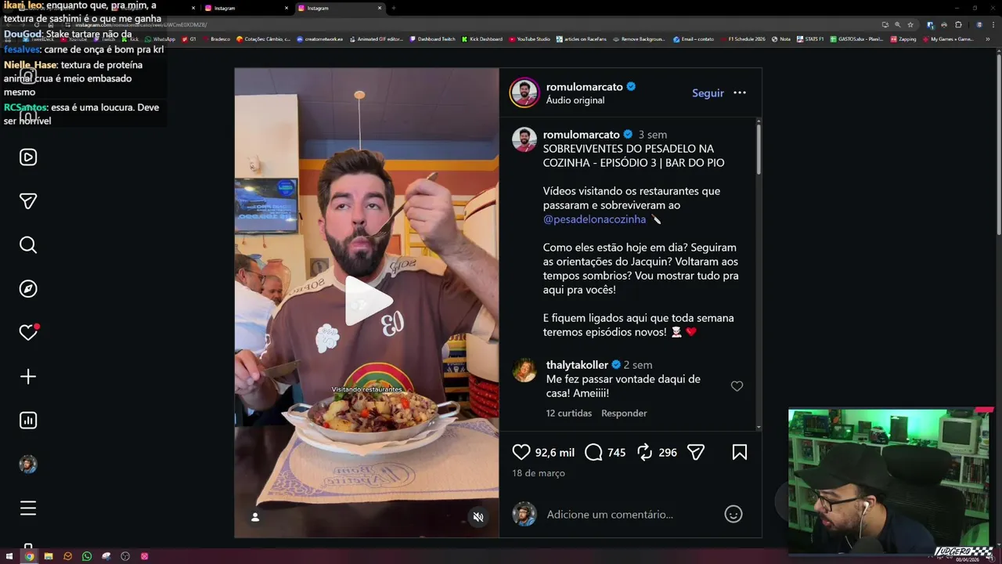
Task: Open post options three-dot menu
Action: (740, 92)
